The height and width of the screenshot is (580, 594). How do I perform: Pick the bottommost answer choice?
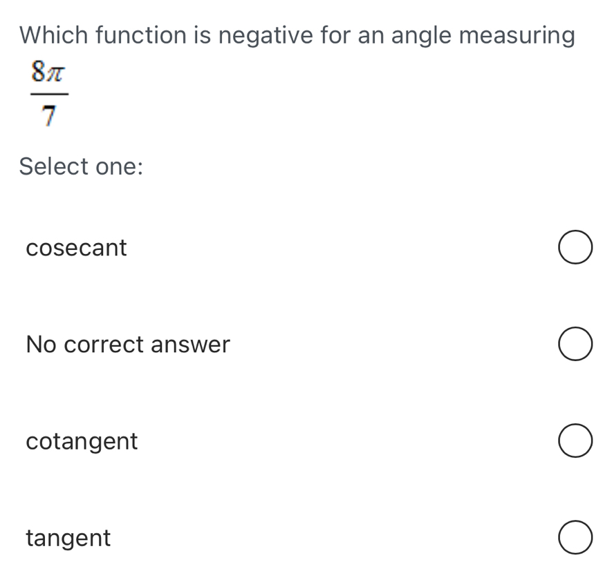(575, 537)
